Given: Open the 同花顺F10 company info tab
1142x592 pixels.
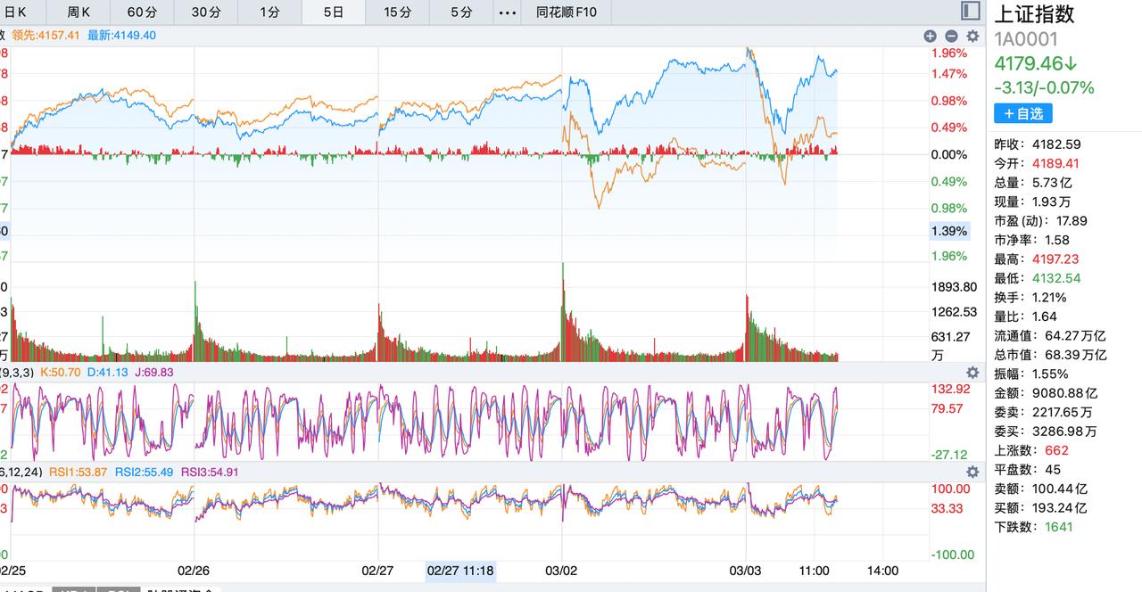Looking at the screenshot, I should pos(567,12).
